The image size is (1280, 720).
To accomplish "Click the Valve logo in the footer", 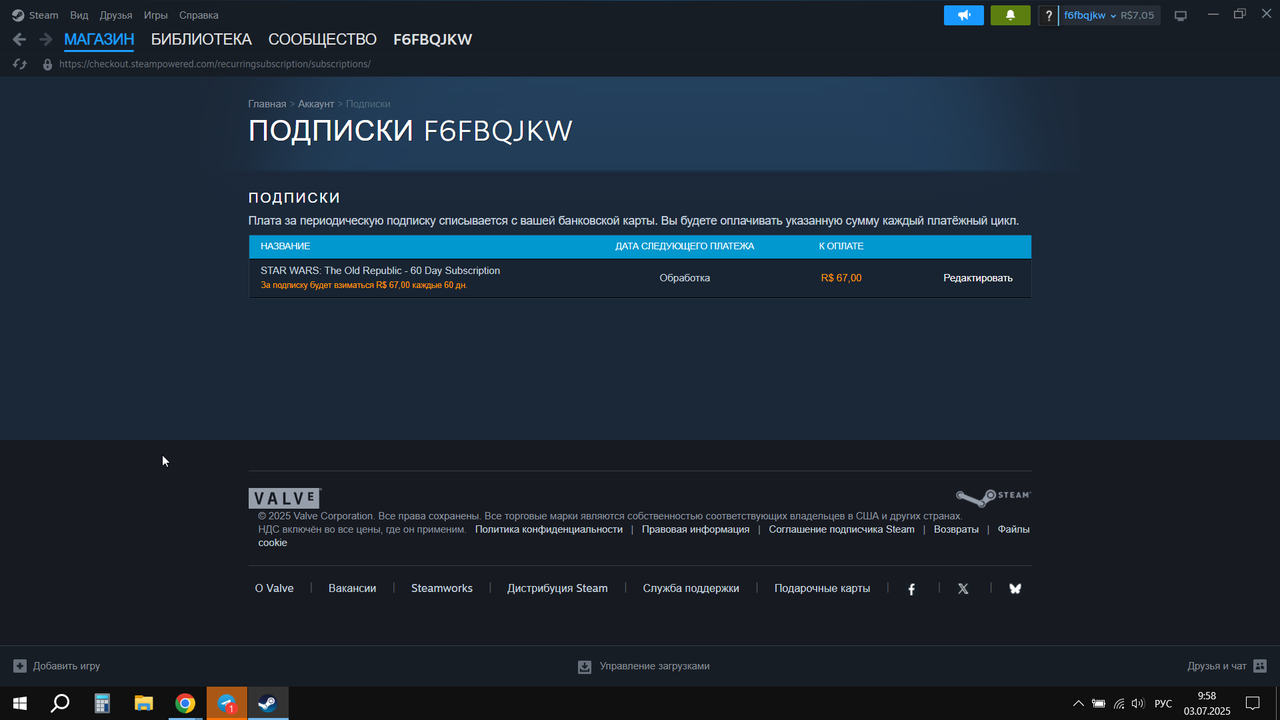I will click(285, 499).
